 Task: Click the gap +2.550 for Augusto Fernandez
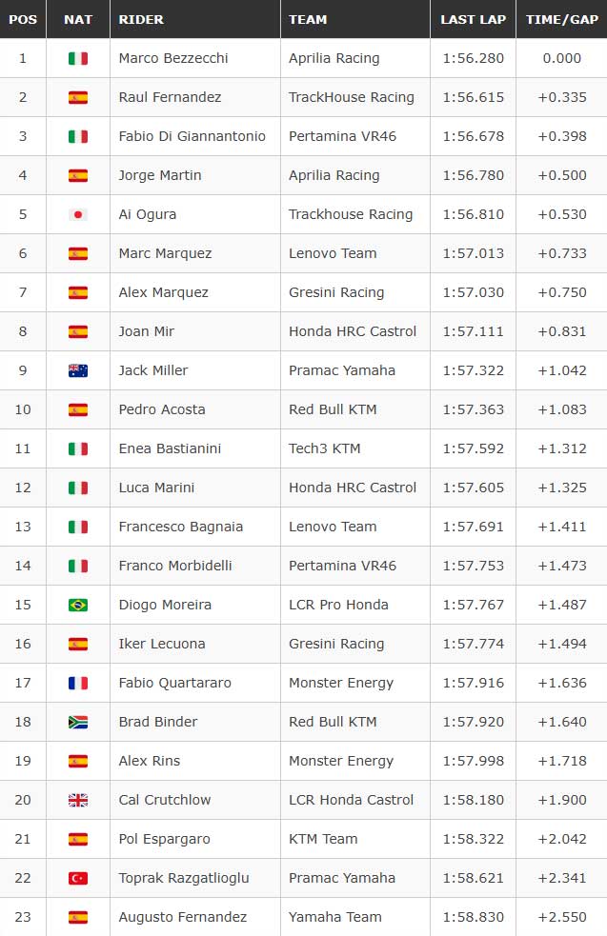click(x=562, y=917)
